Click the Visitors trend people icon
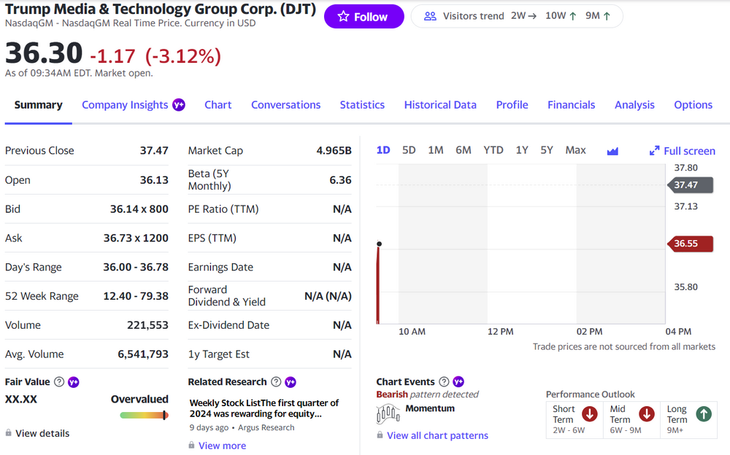 [430, 16]
